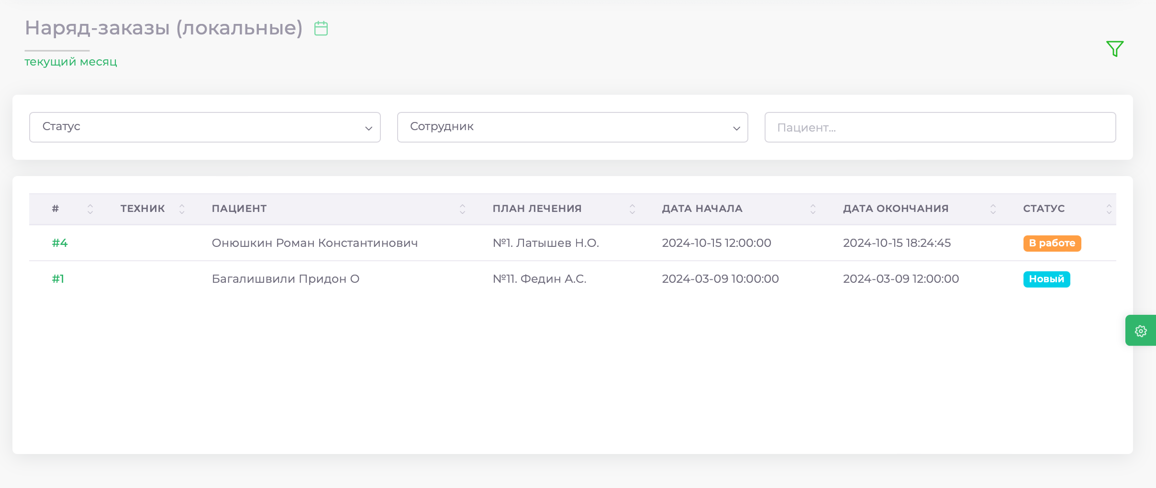
Task: Sort by the # column arrows
Action: [x=90, y=209]
